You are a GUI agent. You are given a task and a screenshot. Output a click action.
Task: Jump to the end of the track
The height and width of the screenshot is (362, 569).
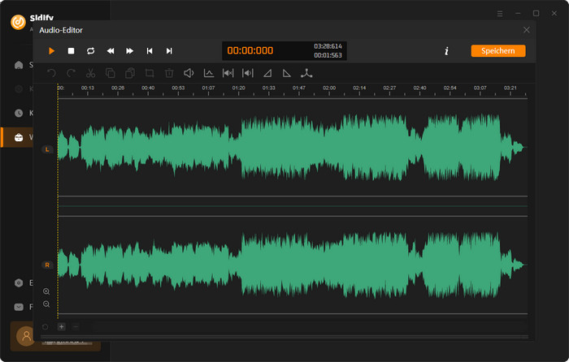(x=169, y=51)
